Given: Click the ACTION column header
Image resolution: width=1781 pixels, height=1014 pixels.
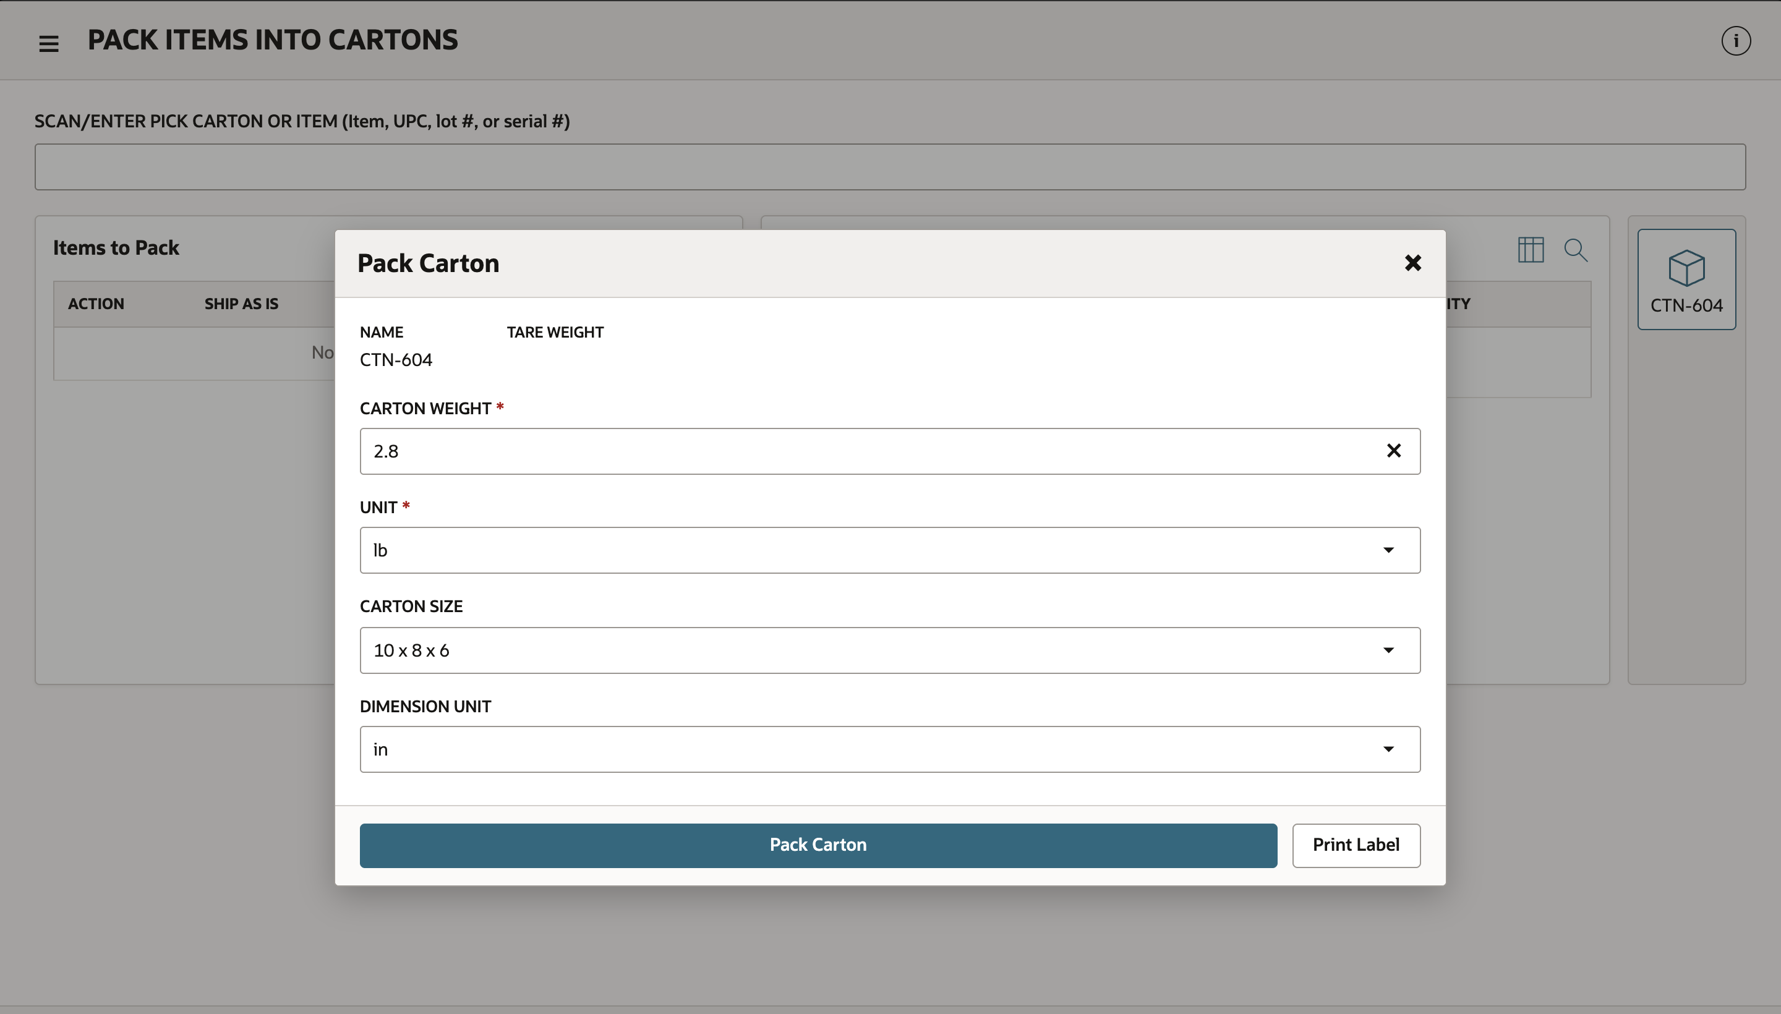Looking at the screenshot, I should 96,304.
